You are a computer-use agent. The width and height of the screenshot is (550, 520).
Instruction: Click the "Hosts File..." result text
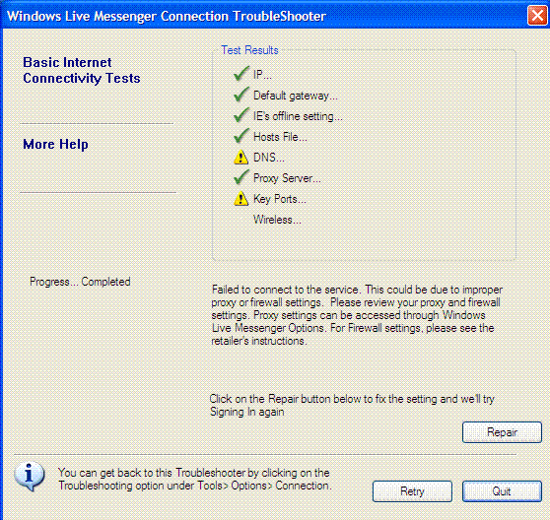280,137
